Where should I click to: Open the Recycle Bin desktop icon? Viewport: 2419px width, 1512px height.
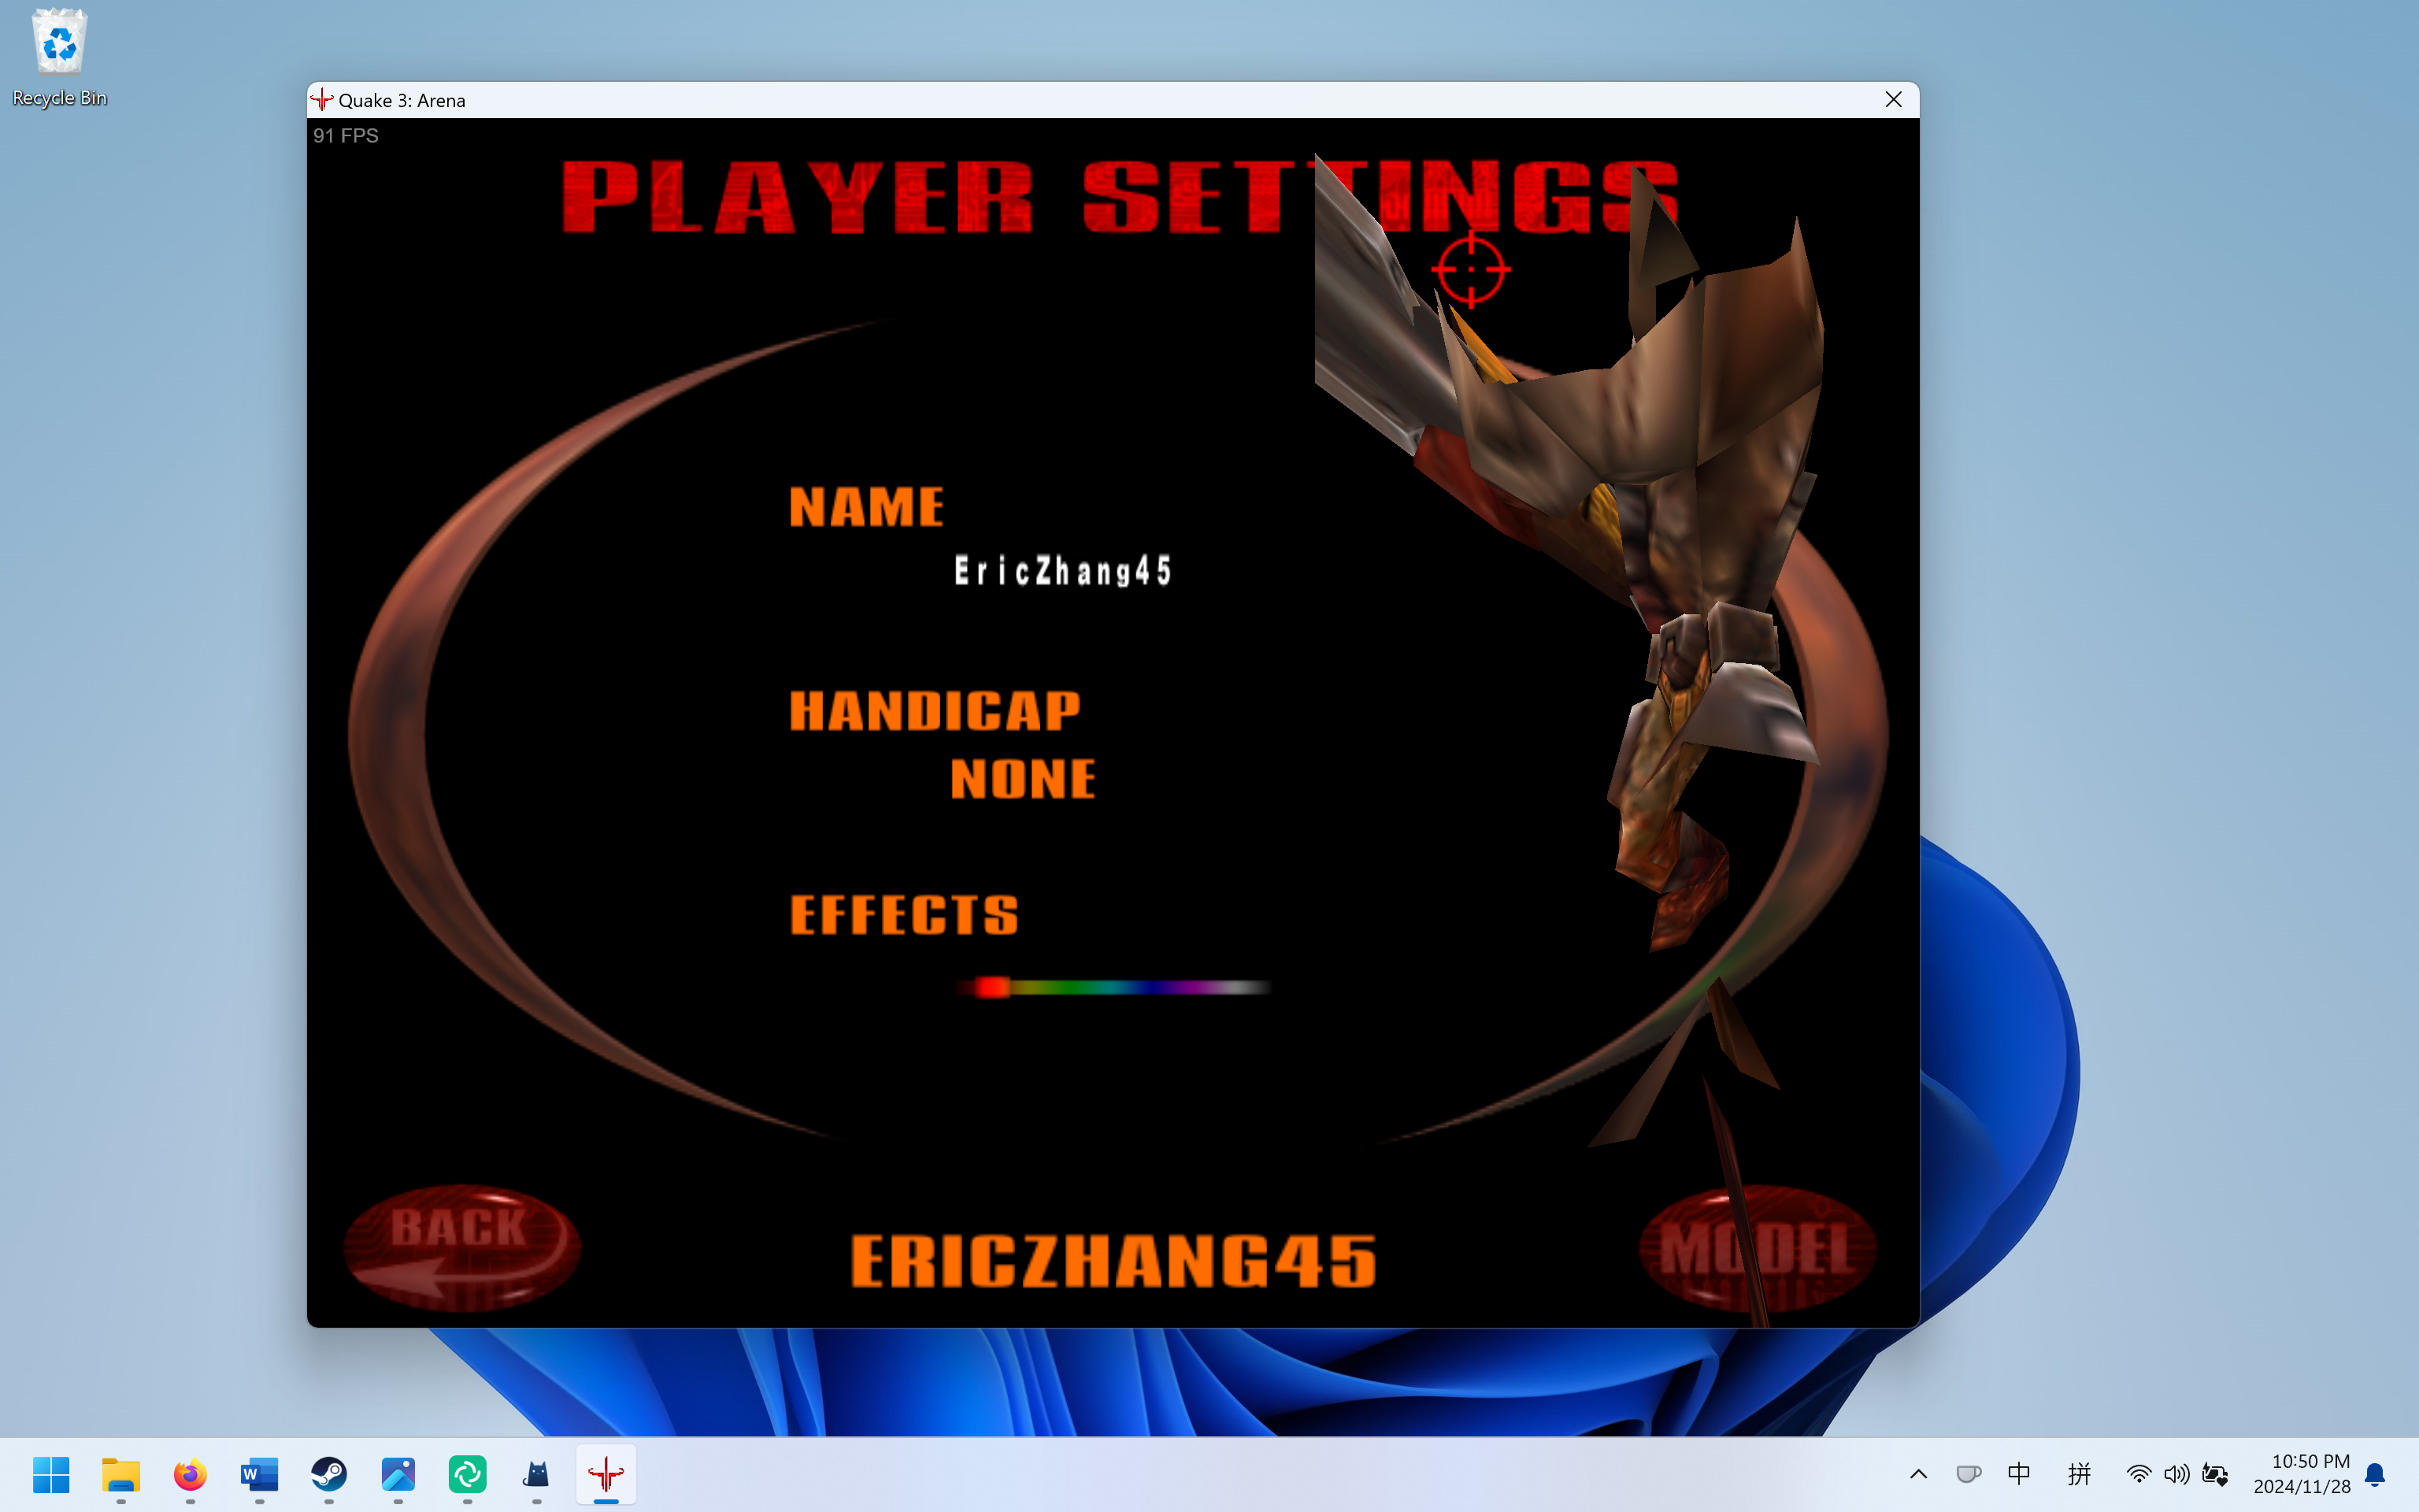pos(59,58)
